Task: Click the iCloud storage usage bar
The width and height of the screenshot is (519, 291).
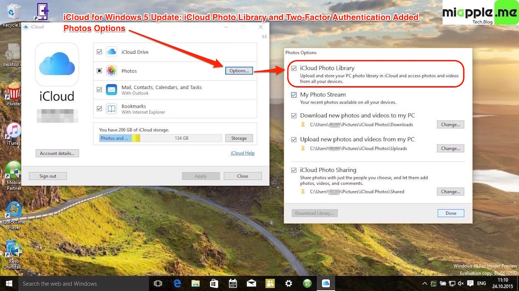Action: click(x=161, y=138)
